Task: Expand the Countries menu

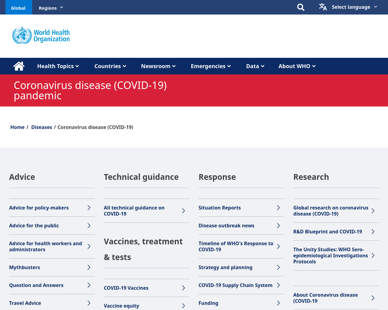Action: point(110,66)
